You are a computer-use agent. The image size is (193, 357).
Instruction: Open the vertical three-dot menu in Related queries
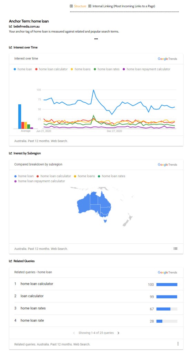pyautogui.click(x=178, y=344)
